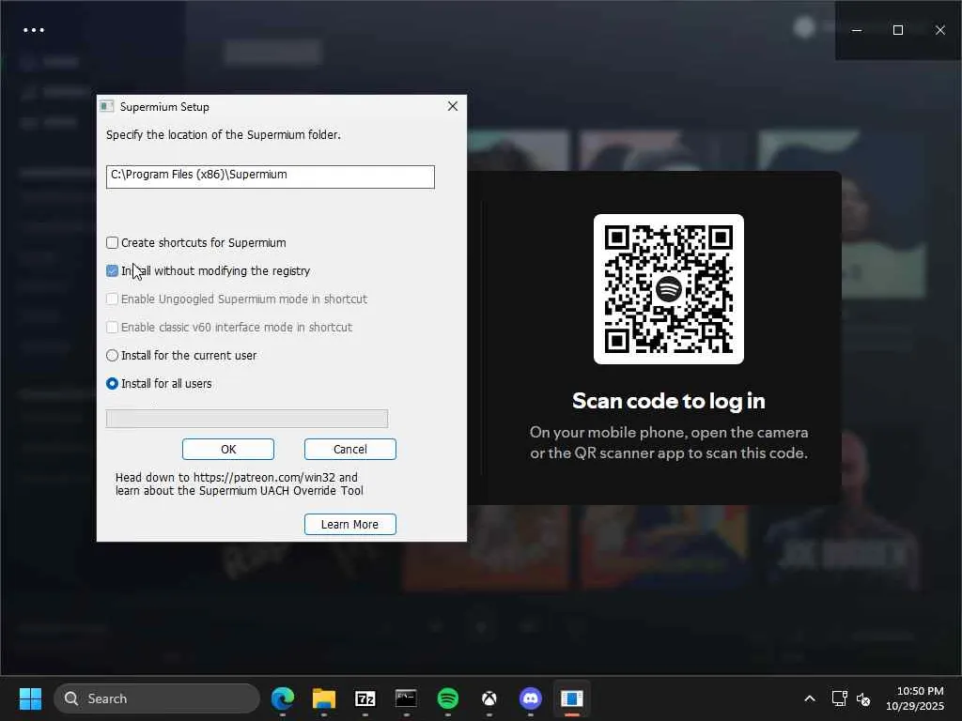Switch to Spotify in the taskbar

(448, 698)
